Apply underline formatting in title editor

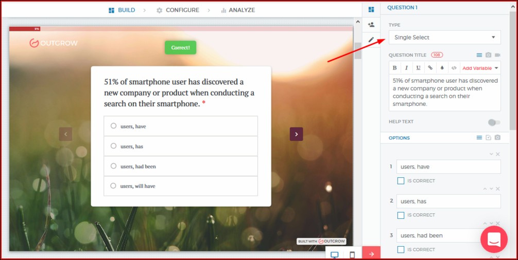418,68
